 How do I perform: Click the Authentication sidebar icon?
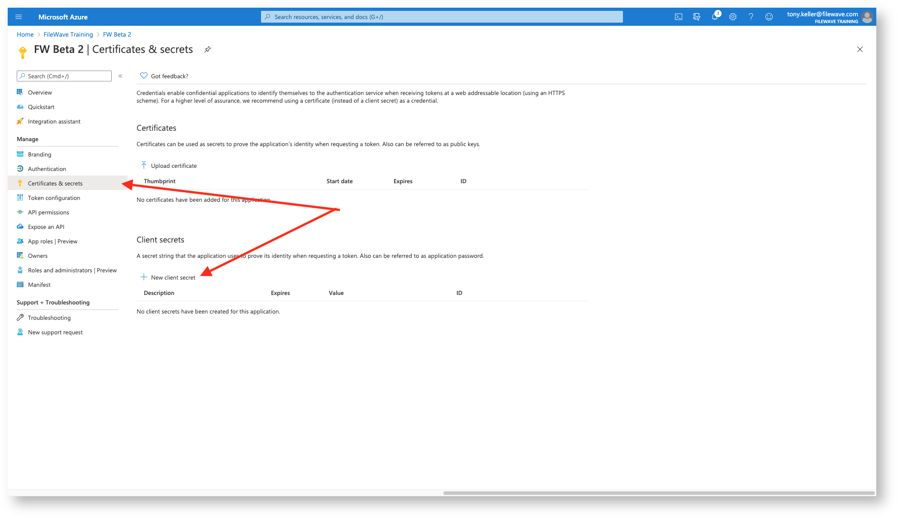pos(20,168)
